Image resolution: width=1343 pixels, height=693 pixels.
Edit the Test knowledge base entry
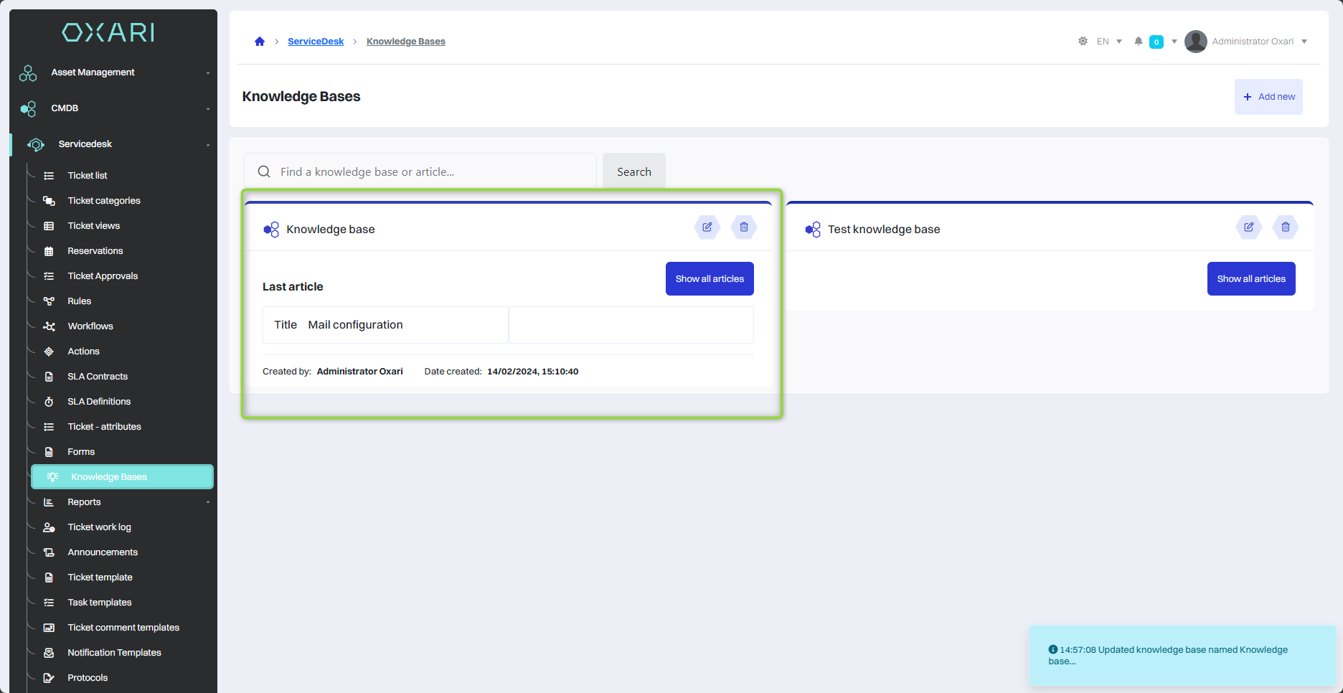tap(1248, 227)
